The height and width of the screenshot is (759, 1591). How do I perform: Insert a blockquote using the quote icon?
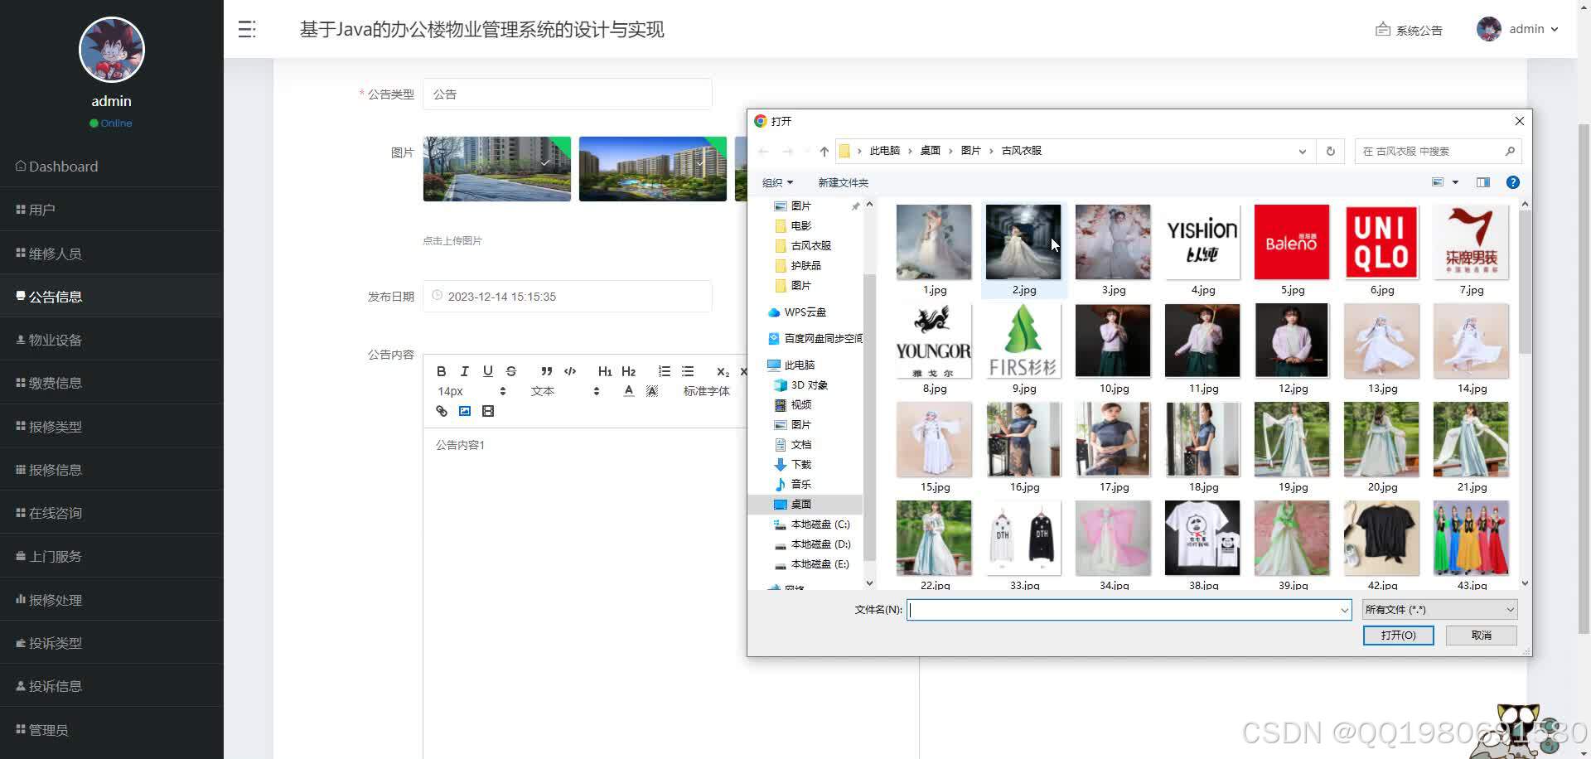tap(546, 371)
